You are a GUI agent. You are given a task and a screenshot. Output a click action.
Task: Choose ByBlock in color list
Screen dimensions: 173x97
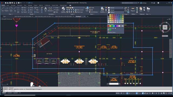pos(115,12)
